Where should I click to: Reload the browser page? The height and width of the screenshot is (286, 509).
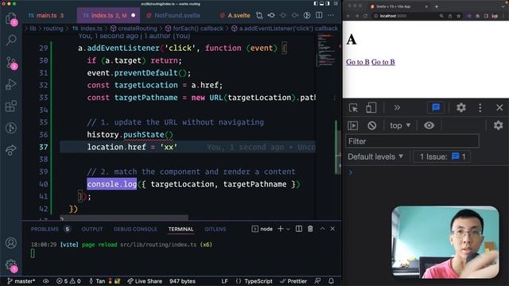pyautogui.click(x=366, y=16)
